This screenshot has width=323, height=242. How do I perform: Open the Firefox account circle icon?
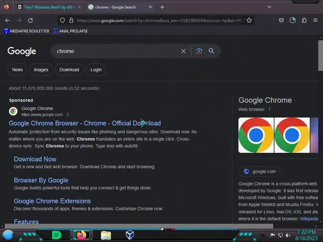coord(292,20)
